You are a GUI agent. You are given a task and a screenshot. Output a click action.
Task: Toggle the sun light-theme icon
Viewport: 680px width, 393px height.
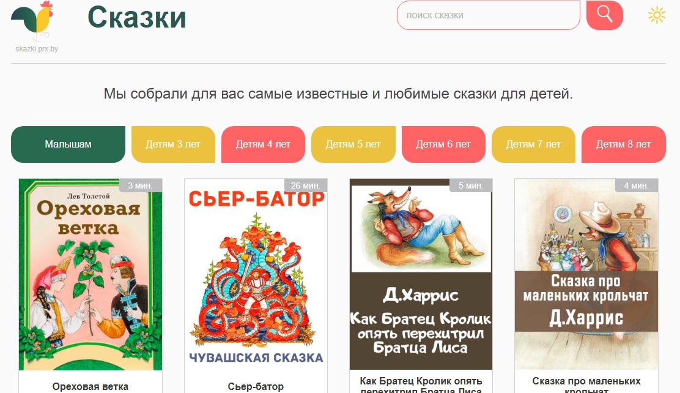657,15
